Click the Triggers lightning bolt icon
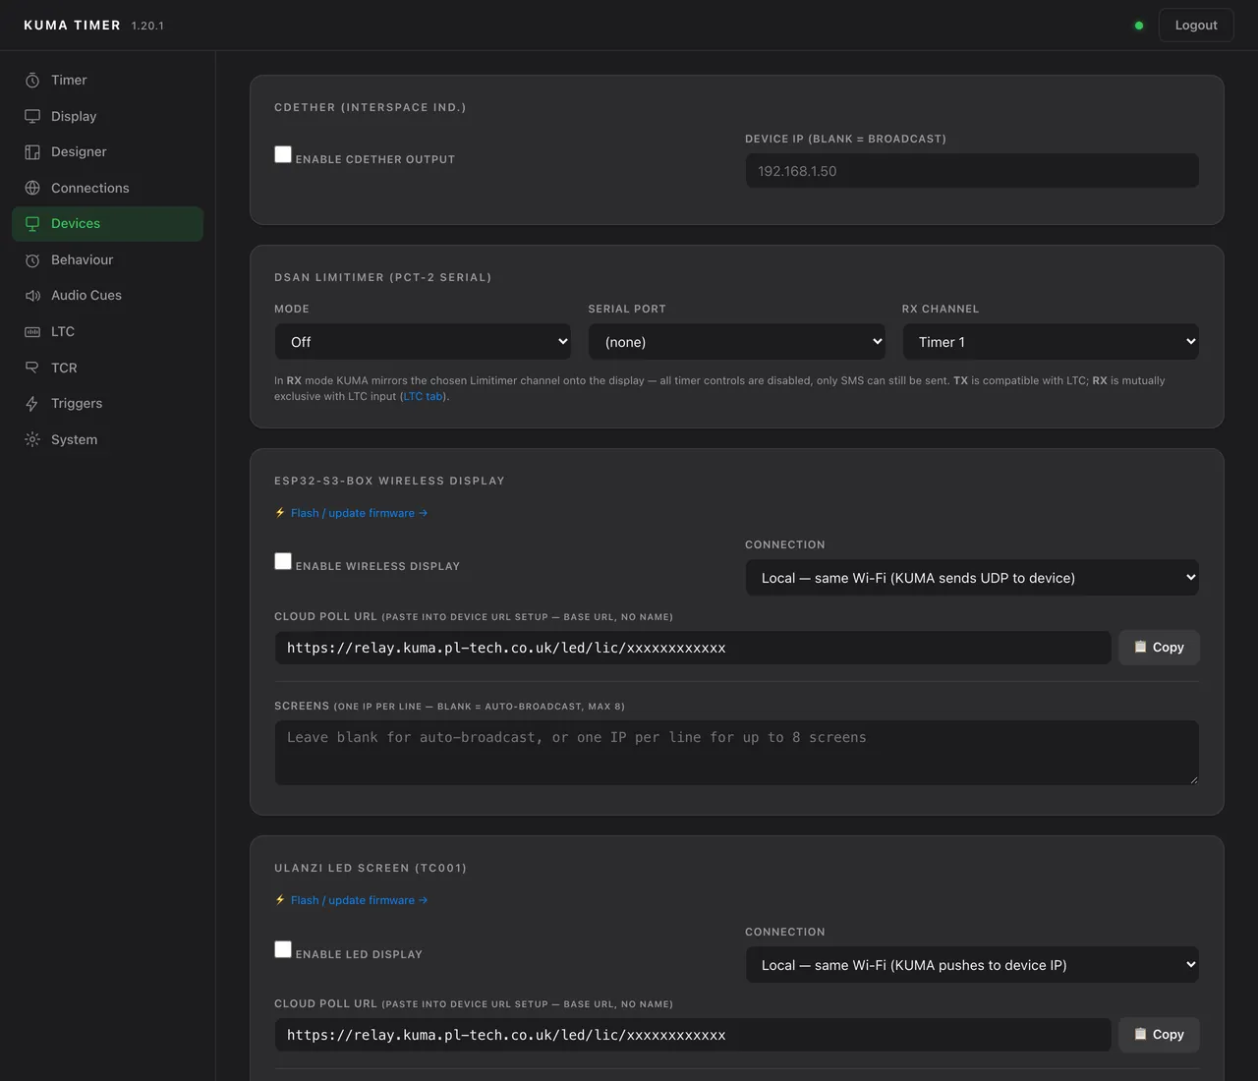 tap(32, 404)
